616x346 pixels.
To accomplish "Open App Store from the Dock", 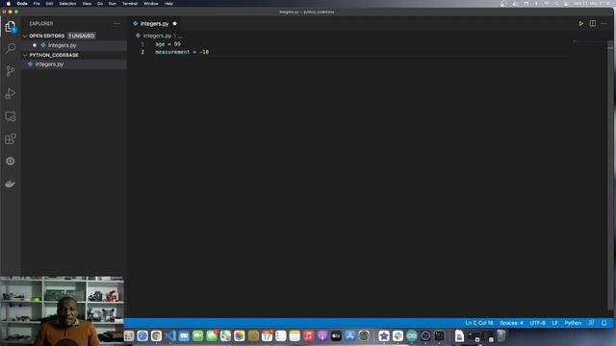I will (349, 335).
